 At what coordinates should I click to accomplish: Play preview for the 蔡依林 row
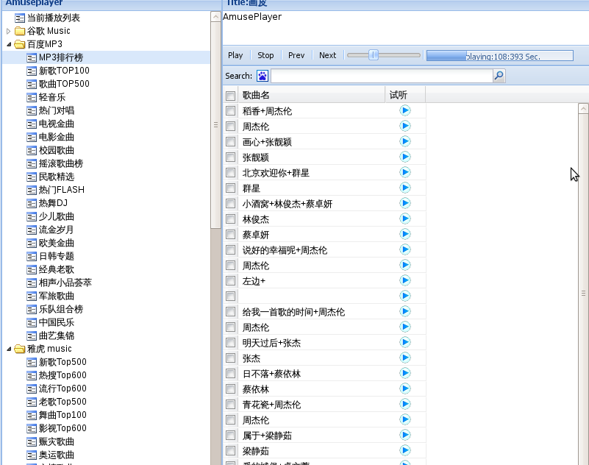click(x=405, y=388)
